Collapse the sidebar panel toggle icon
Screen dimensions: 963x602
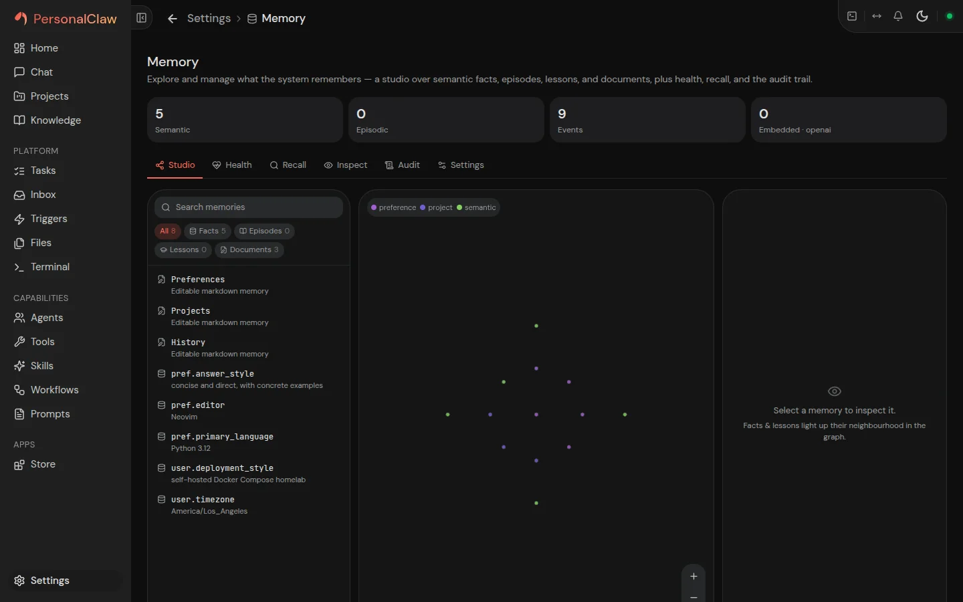point(141,18)
